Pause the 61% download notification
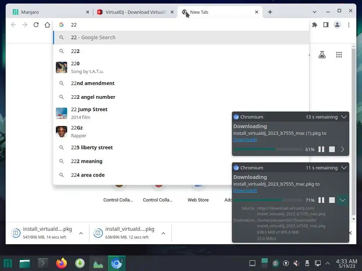Screen dimensions: 362x271 (321, 149)
